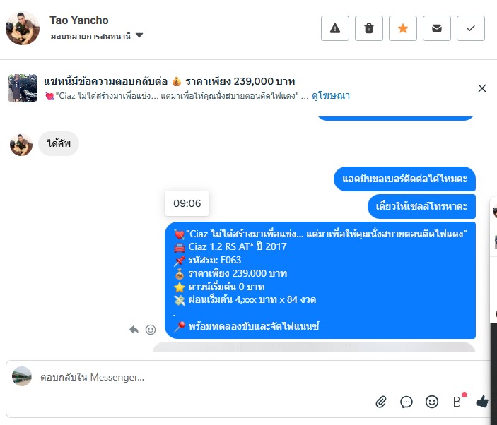Screen dimensions: 497x425
Task: Mark conversation unread with envelope icon
Action: click(437, 28)
